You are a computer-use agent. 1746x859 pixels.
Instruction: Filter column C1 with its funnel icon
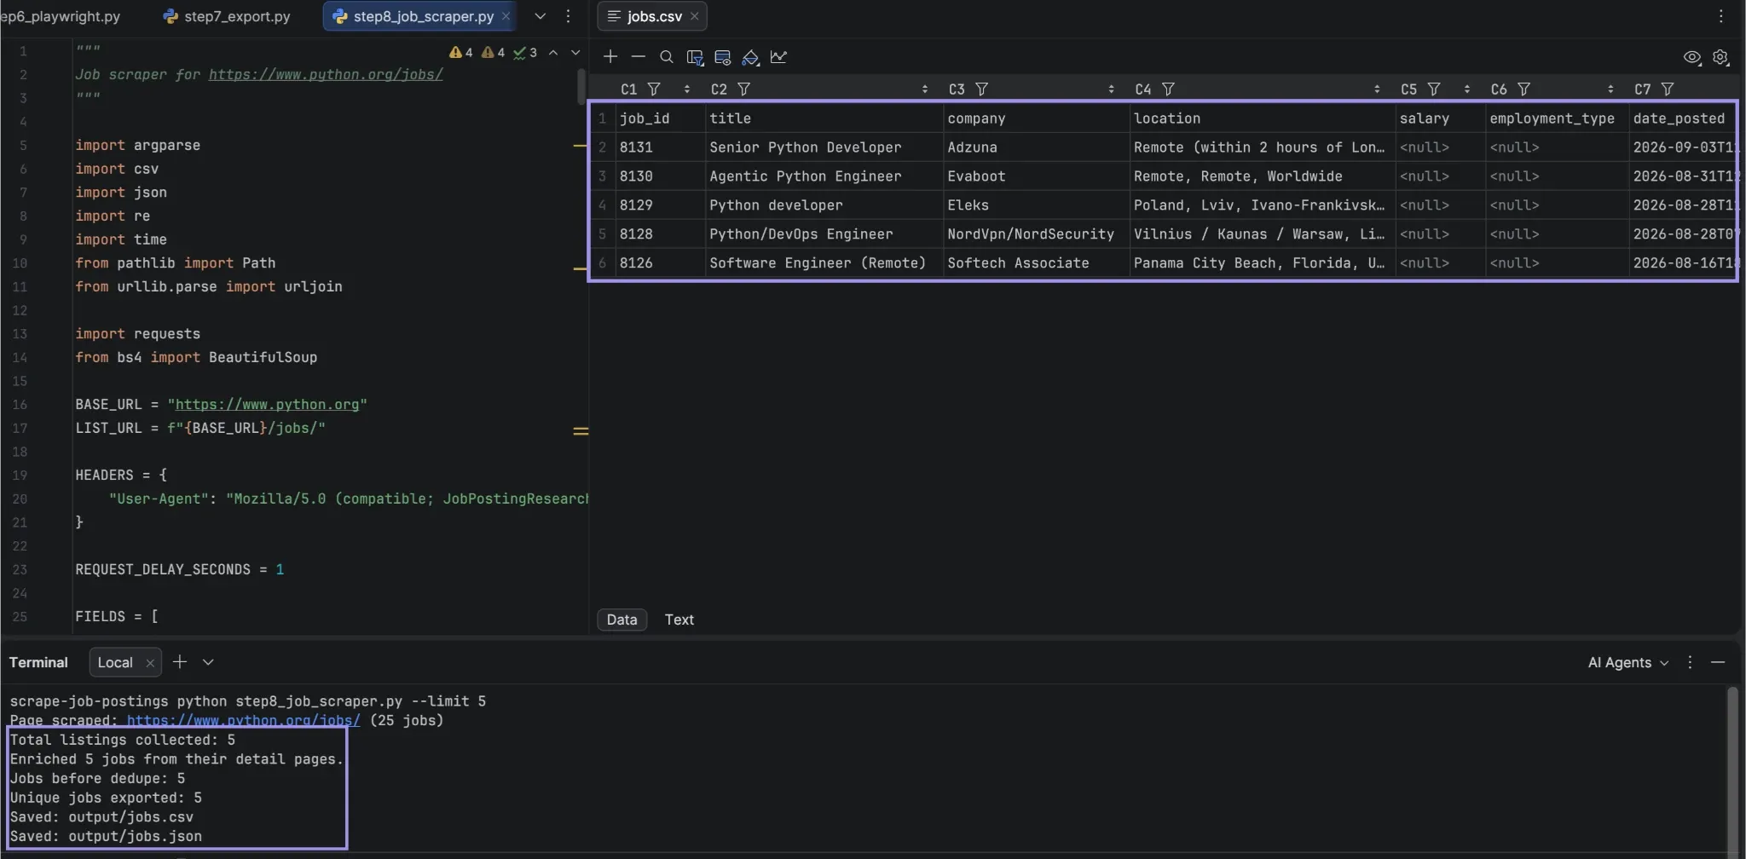coord(654,89)
